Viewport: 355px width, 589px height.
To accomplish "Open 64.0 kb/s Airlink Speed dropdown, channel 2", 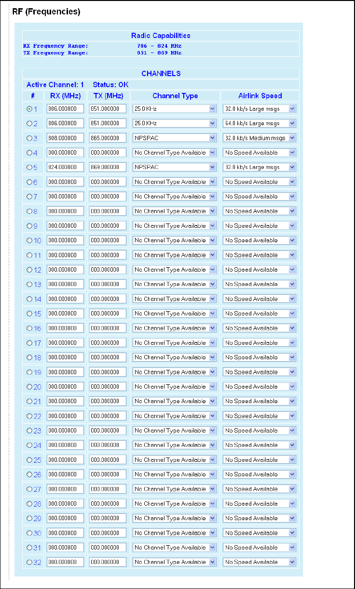I will 259,123.
